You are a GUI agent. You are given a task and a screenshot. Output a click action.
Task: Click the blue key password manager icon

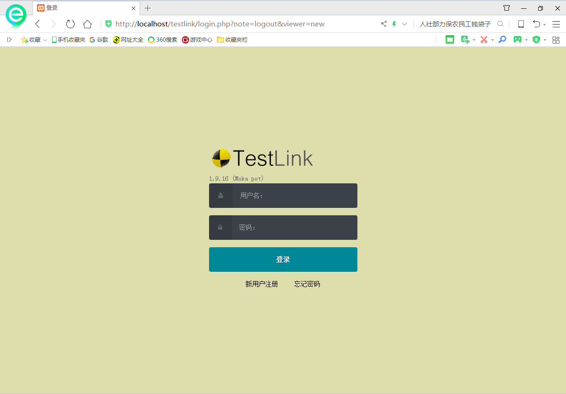(x=502, y=40)
